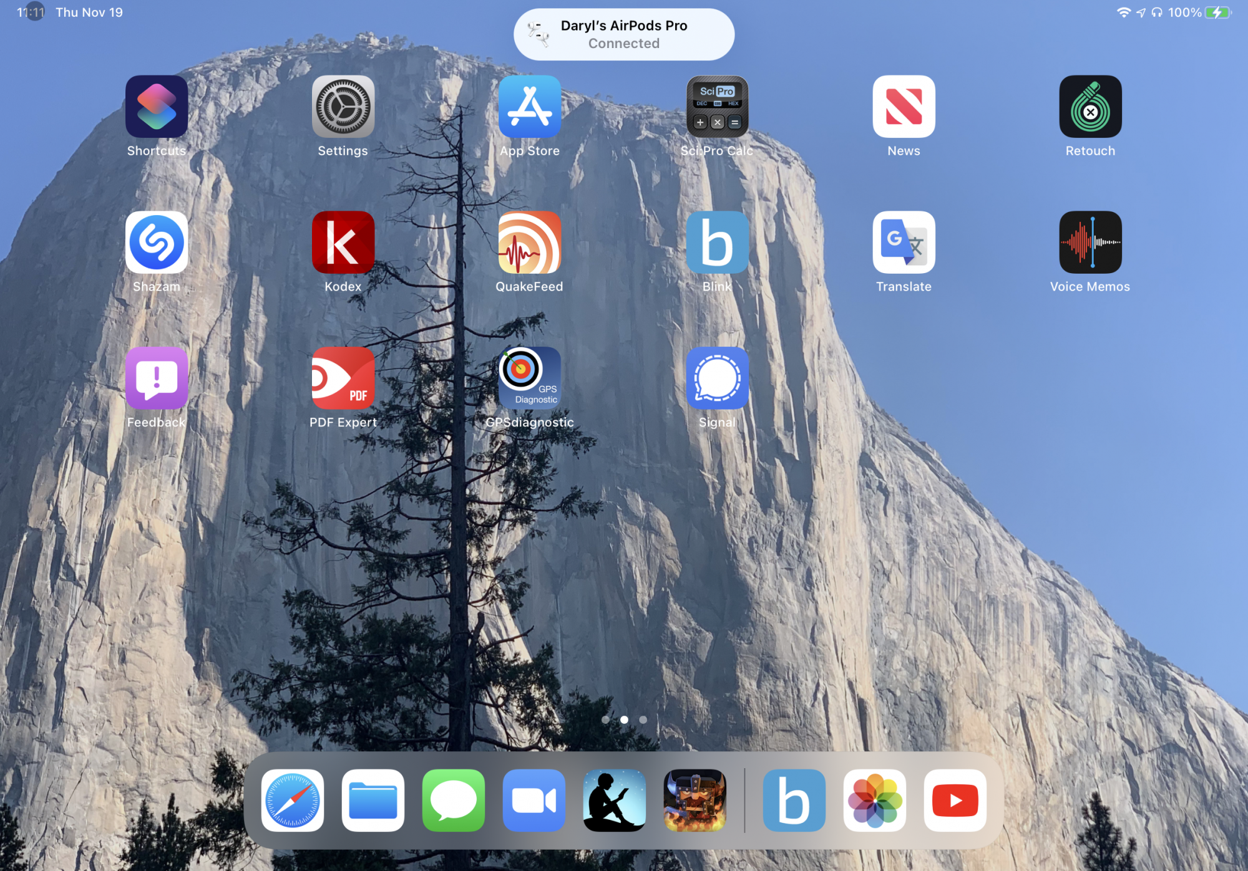Tap the third page indicator dot

point(643,719)
